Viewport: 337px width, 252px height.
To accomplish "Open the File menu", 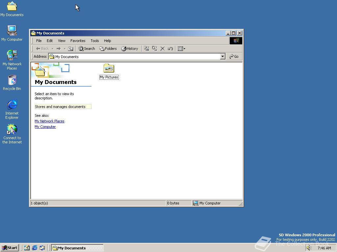I will click(39, 41).
